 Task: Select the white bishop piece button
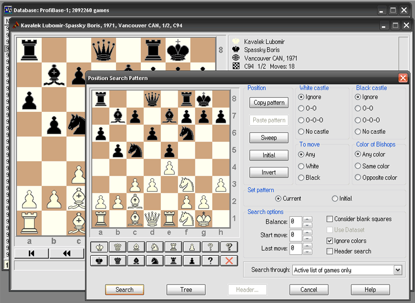[x=136, y=247]
